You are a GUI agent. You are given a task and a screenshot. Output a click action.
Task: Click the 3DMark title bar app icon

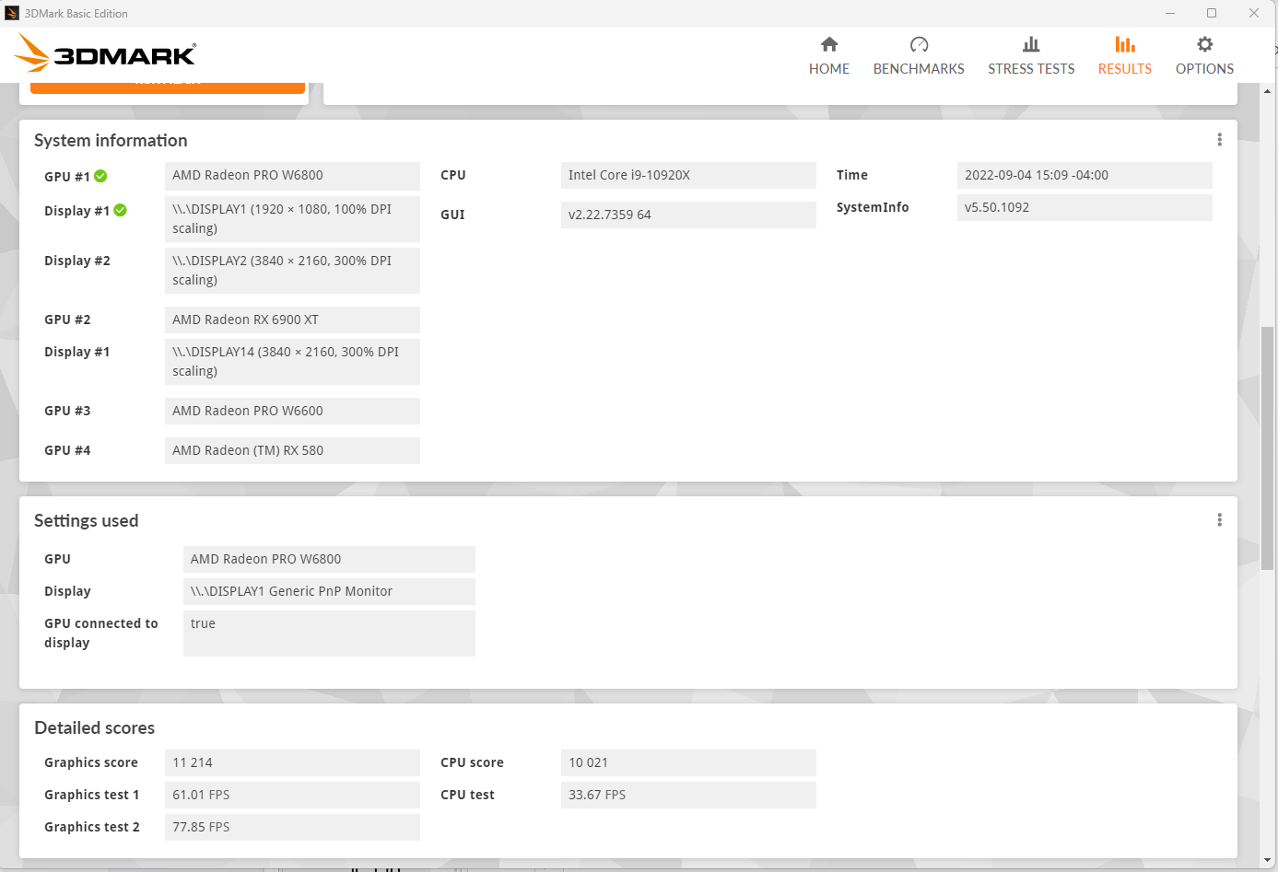tap(12, 13)
